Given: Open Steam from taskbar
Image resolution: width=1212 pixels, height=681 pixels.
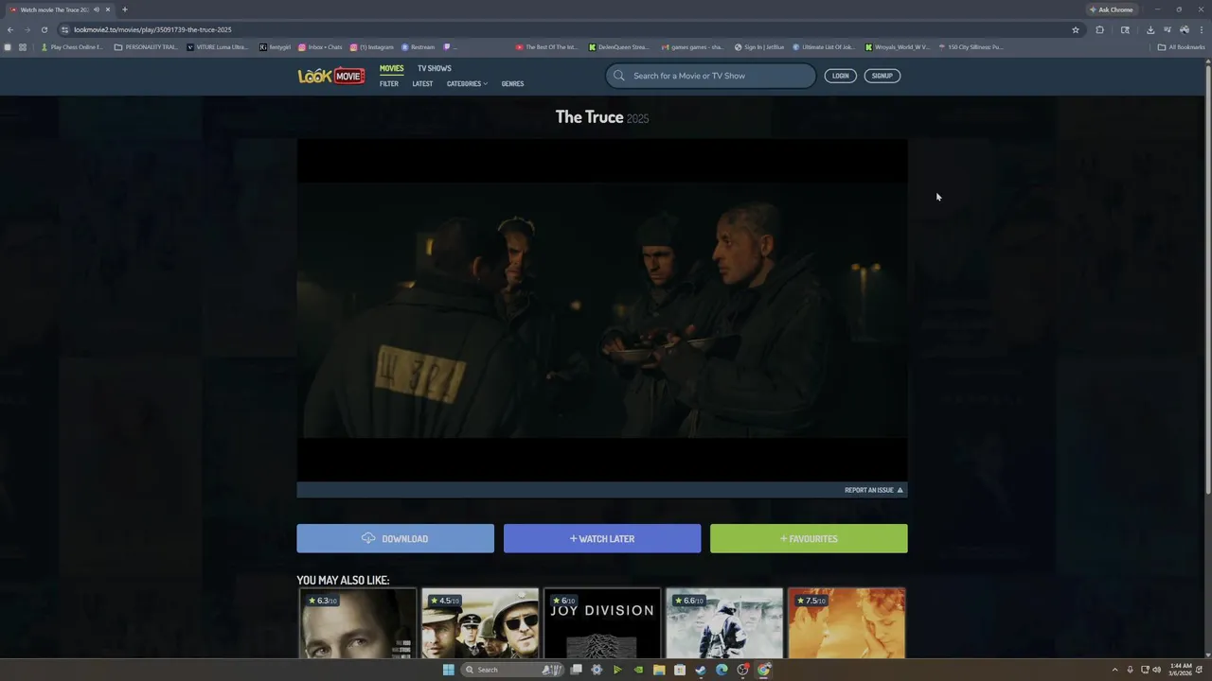Looking at the screenshot, I should pyautogui.click(x=701, y=670).
